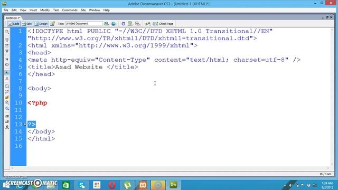338x190 pixels.
Task: Click the Live Data view icon
Action: click(x=52, y=24)
